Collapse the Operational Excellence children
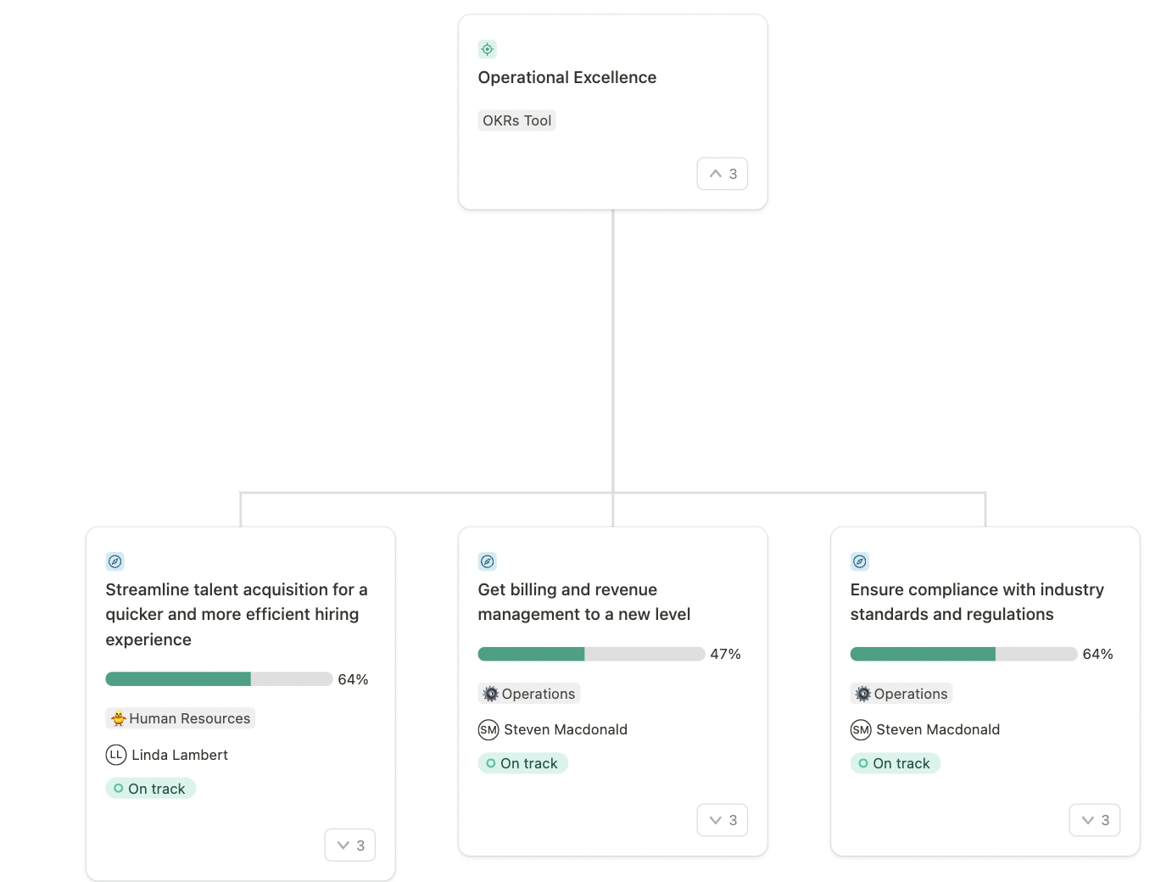The height and width of the screenshot is (882, 1172). 723,174
